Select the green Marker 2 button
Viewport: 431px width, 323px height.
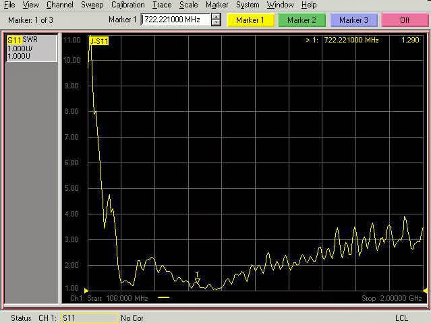[x=301, y=20]
